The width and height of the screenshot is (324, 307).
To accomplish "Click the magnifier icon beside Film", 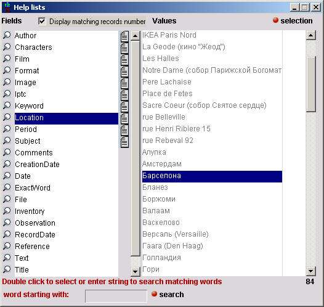I will coord(7,59).
